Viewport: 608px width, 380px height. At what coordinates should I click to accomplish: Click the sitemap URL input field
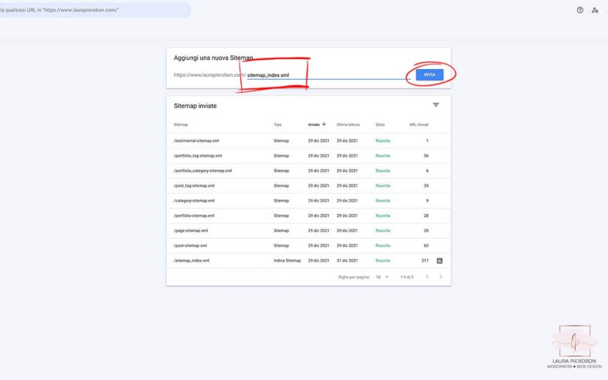pyautogui.click(x=328, y=75)
